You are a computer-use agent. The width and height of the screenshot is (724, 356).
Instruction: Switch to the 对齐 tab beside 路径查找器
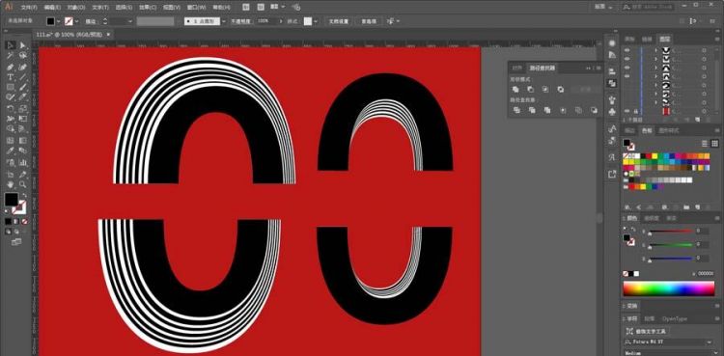coord(517,68)
